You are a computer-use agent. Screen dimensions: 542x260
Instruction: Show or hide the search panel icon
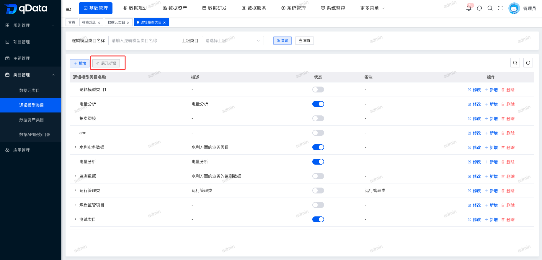click(515, 63)
